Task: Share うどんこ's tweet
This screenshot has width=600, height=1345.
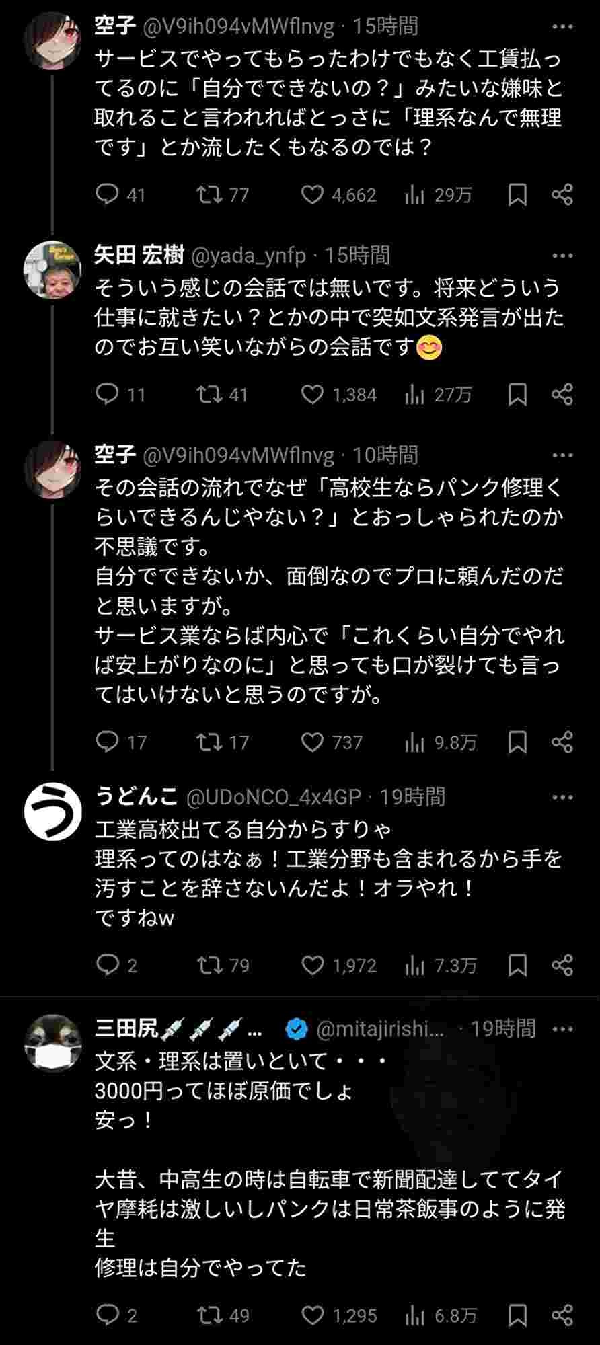Action: [562, 966]
